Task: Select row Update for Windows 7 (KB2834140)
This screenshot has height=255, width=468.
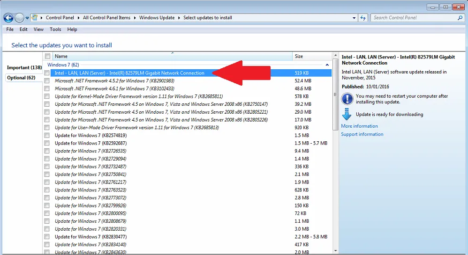Action: click(191, 245)
